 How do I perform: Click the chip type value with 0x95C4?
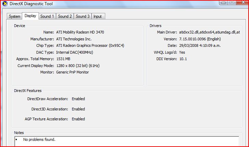coord(90,45)
